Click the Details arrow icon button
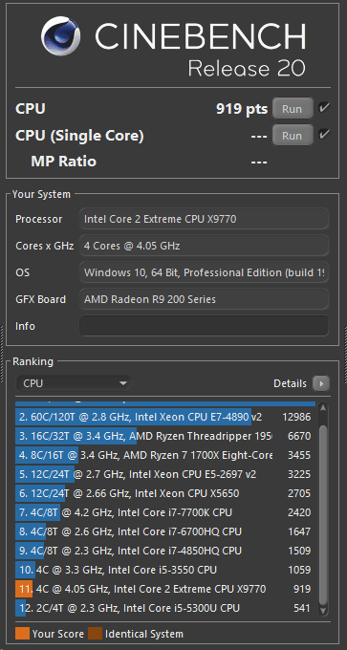347x650 pixels. [x=321, y=383]
